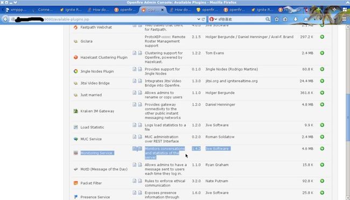
Task: Switch to the xmppp browser tab
Action: (16, 10)
